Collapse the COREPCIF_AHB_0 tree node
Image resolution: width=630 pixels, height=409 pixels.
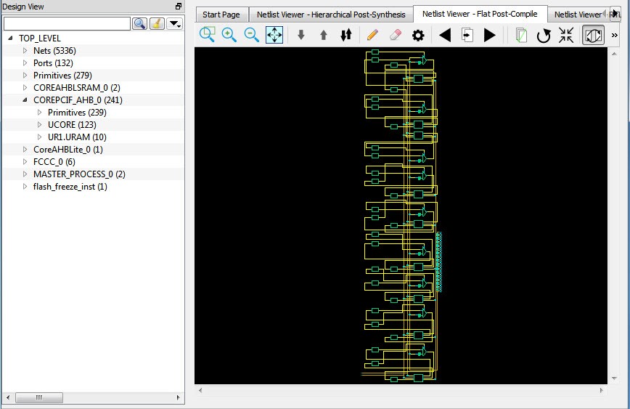tap(25, 100)
